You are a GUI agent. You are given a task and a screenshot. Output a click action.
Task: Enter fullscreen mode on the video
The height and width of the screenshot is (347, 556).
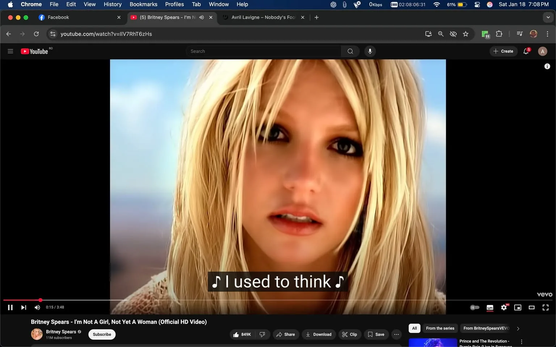pyautogui.click(x=545, y=307)
